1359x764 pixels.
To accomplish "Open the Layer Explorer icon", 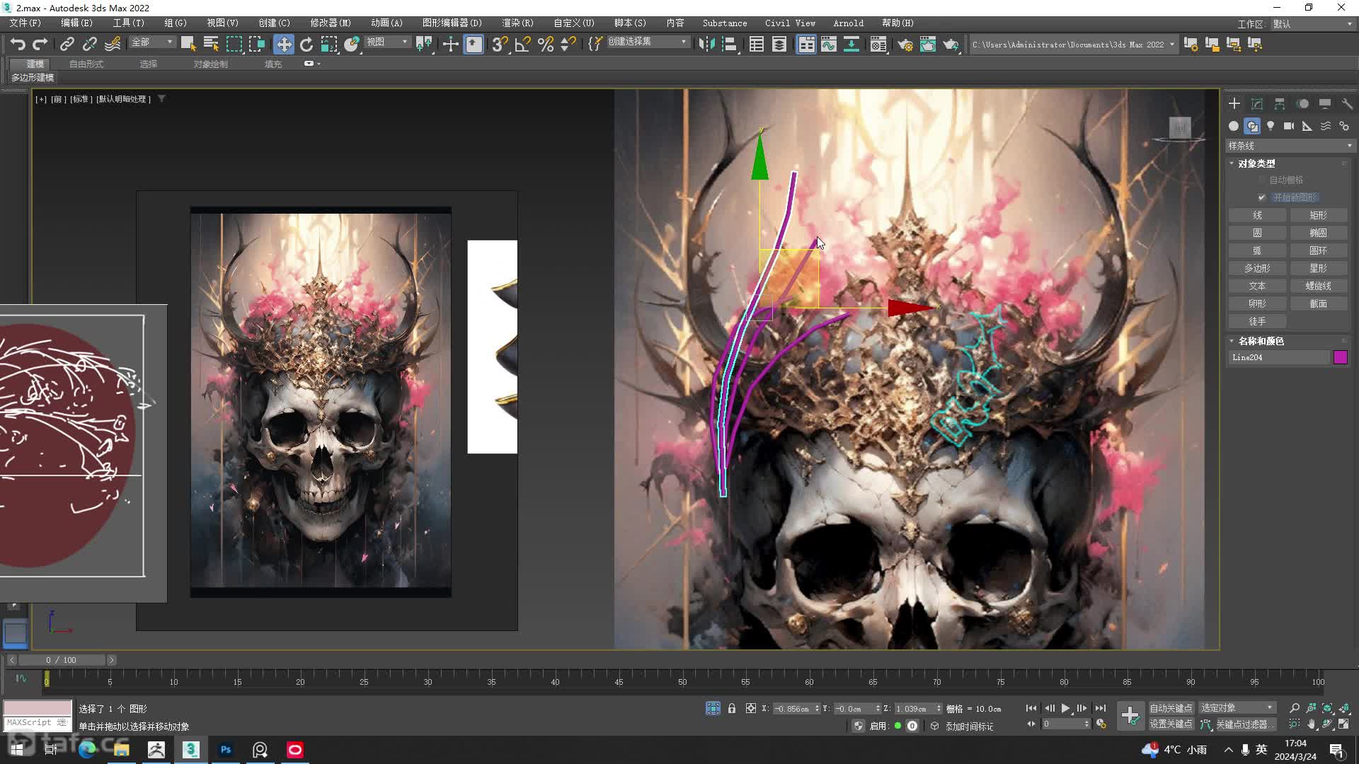I will tap(779, 44).
